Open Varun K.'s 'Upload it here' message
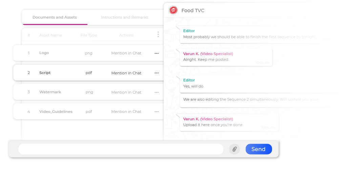The image size is (341, 169). [x=229, y=123]
